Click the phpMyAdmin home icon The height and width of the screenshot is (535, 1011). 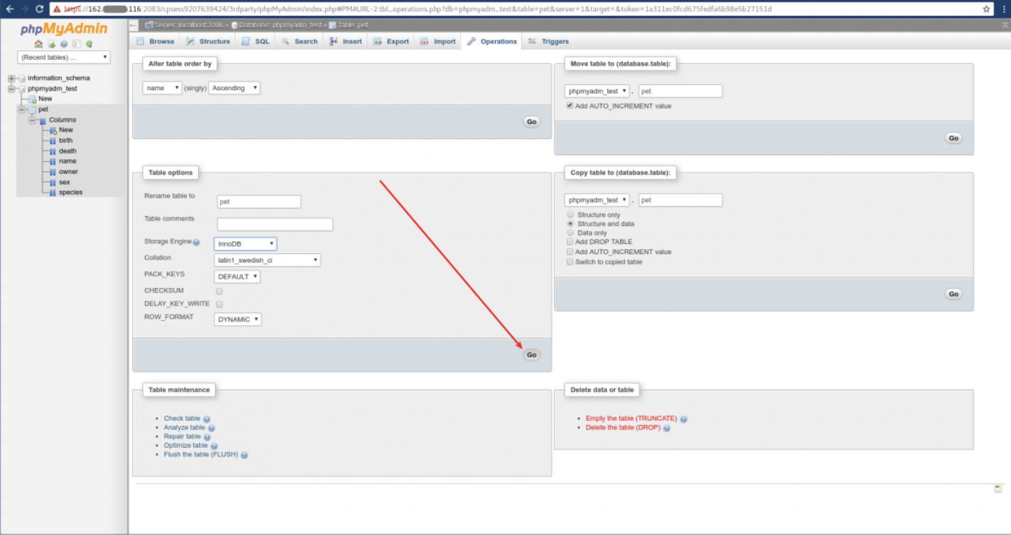click(x=38, y=44)
